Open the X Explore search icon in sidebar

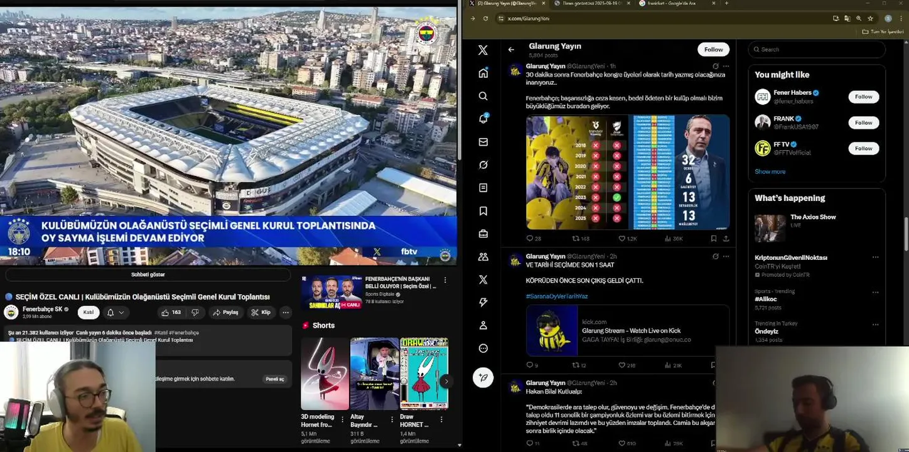[483, 96]
